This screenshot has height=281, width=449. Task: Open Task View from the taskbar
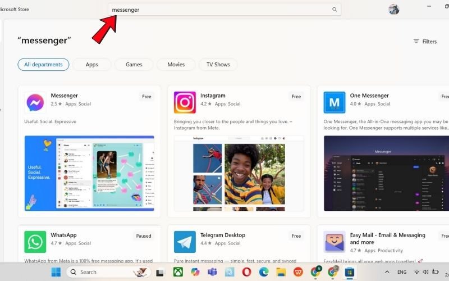[160, 272]
